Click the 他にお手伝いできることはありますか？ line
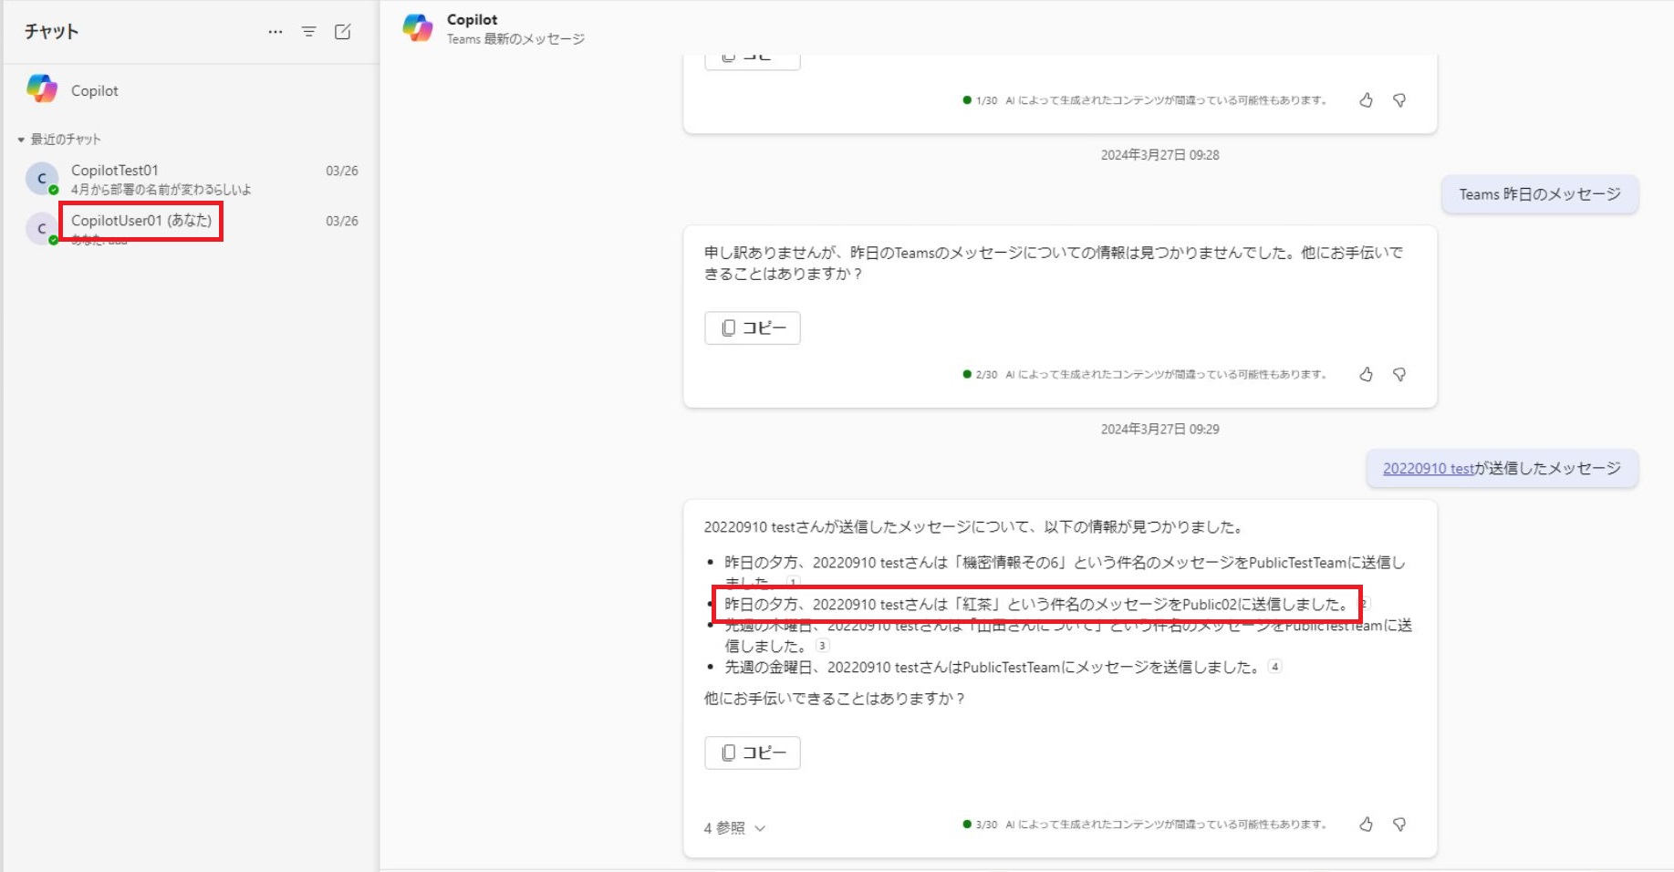Screen dimensions: 1674x872 (x=835, y=699)
